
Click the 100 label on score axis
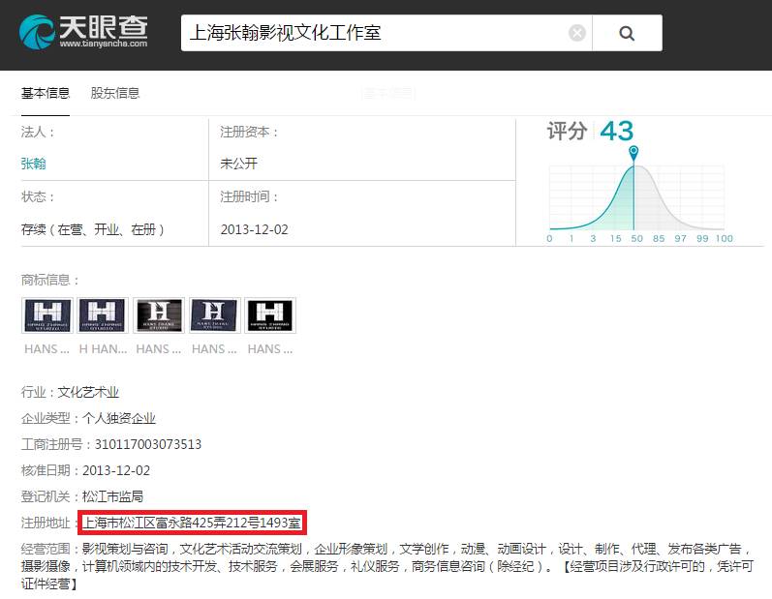point(725,238)
